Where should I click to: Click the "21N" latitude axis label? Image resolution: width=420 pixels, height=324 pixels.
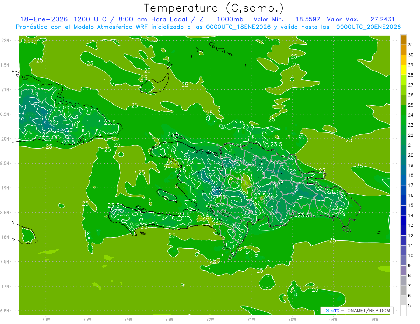click(6, 89)
